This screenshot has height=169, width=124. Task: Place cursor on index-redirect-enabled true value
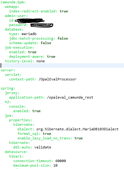pyautogui.click(x=64, y=11)
